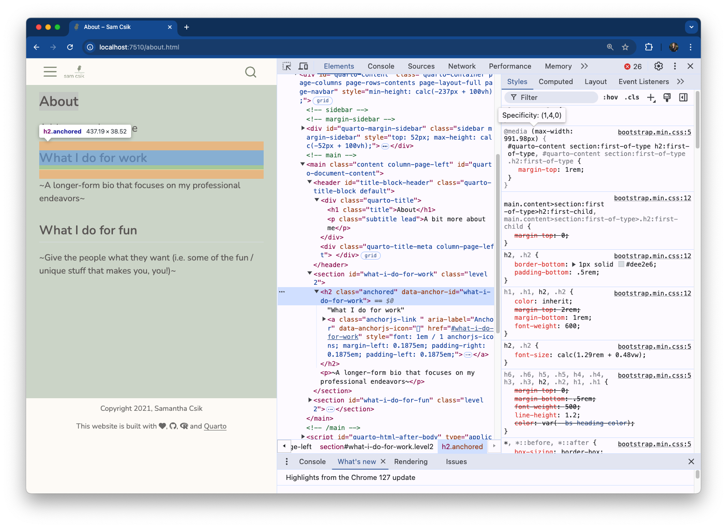
Task: Expand the what-i-do-for-fun section node
Action: (x=310, y=400)
